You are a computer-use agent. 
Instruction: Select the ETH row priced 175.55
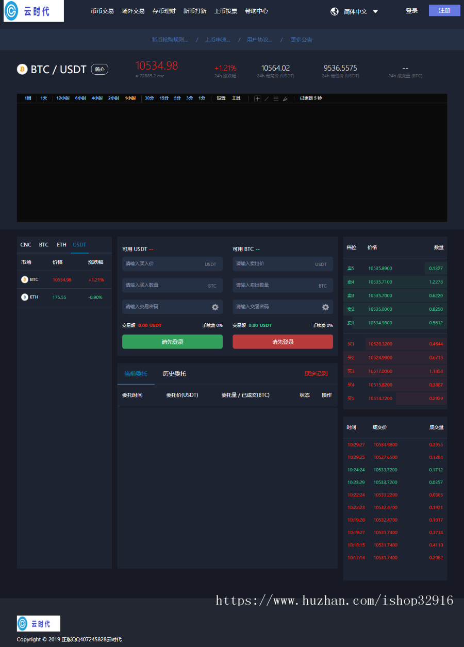64,297
